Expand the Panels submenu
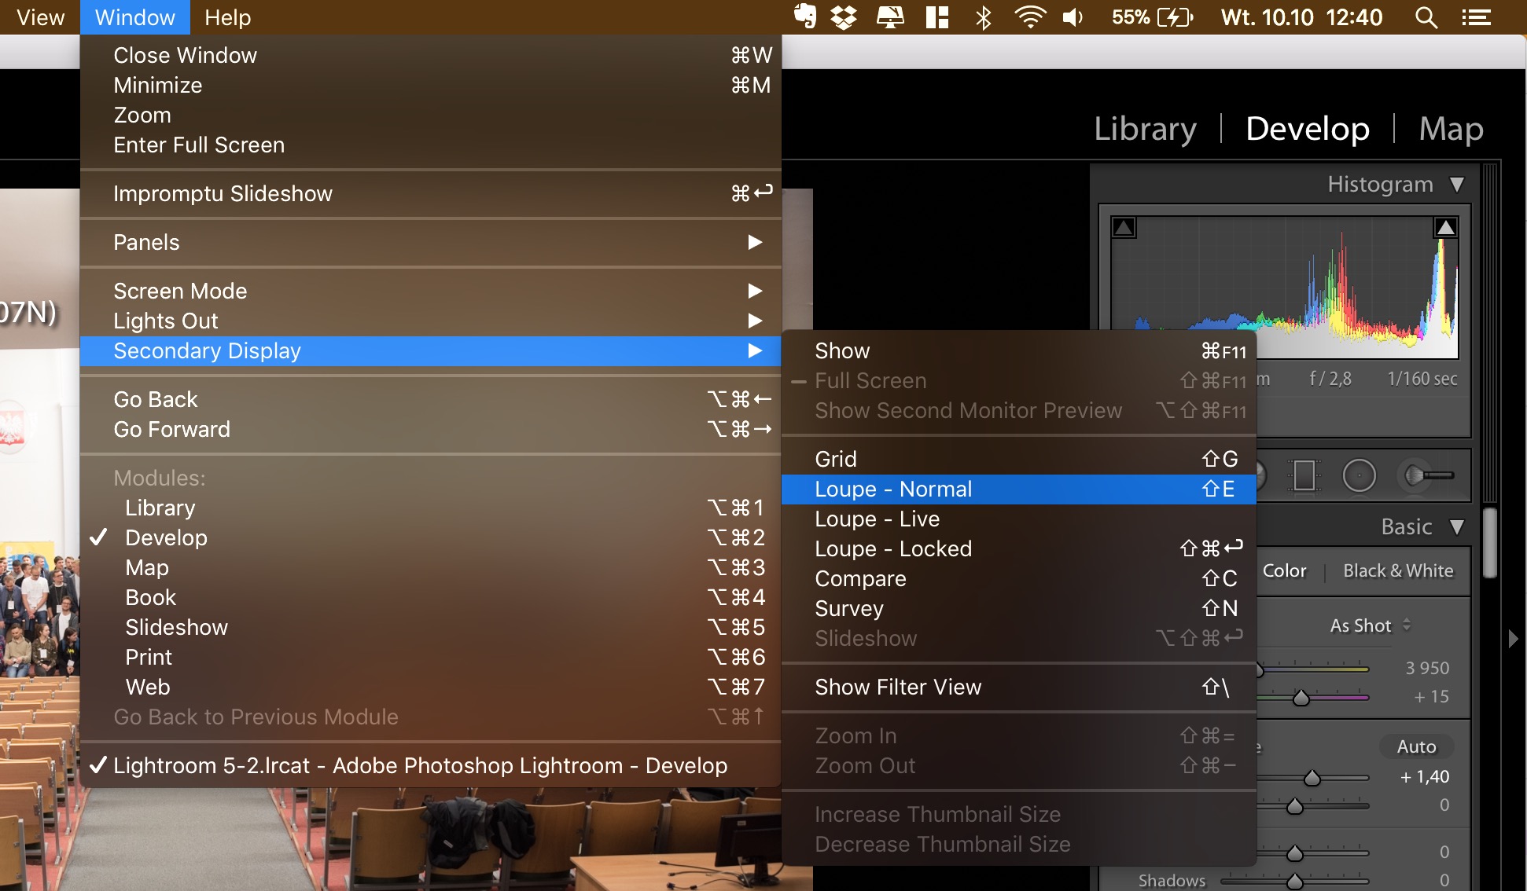The width and height of the screenshot is (1527, 891). click(431, 242)
